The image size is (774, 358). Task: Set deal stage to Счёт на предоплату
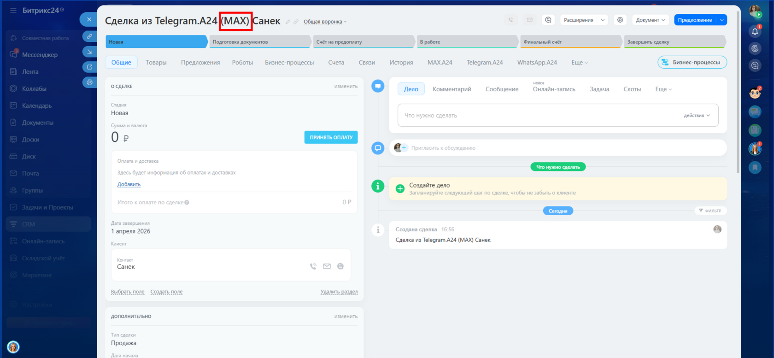(364, 42)
